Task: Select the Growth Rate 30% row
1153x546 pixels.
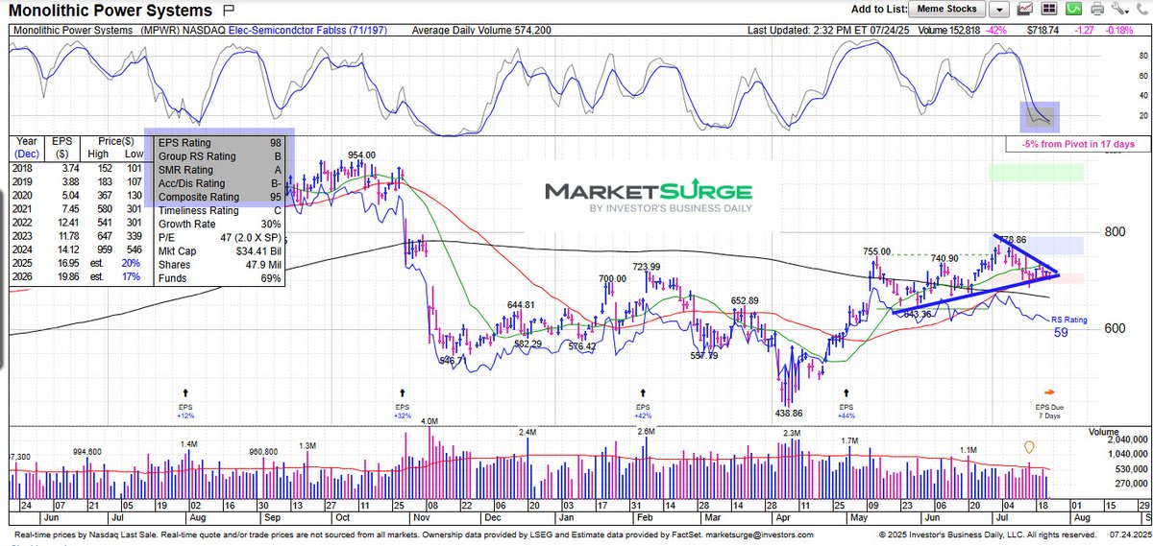Action: (x=218, y=225)
